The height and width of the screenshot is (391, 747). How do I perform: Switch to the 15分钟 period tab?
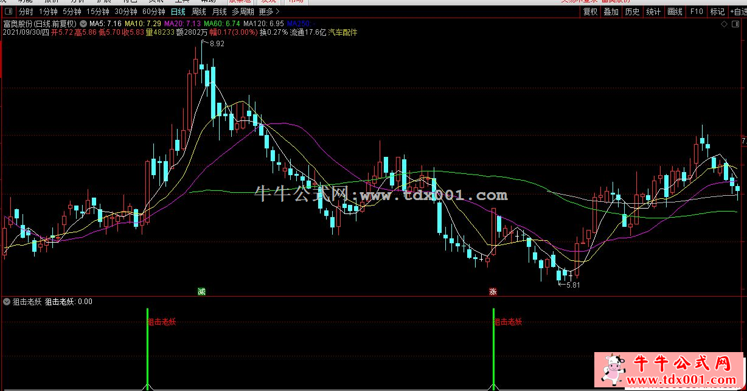[x=98, y=12]
